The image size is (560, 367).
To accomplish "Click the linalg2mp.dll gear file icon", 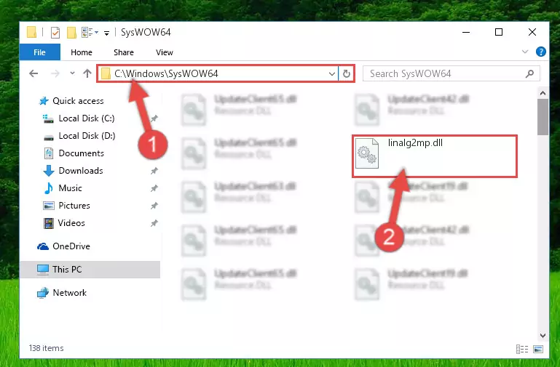I will [367, 153].
